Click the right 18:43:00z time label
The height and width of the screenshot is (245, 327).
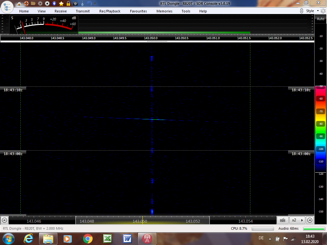(301, 154)
